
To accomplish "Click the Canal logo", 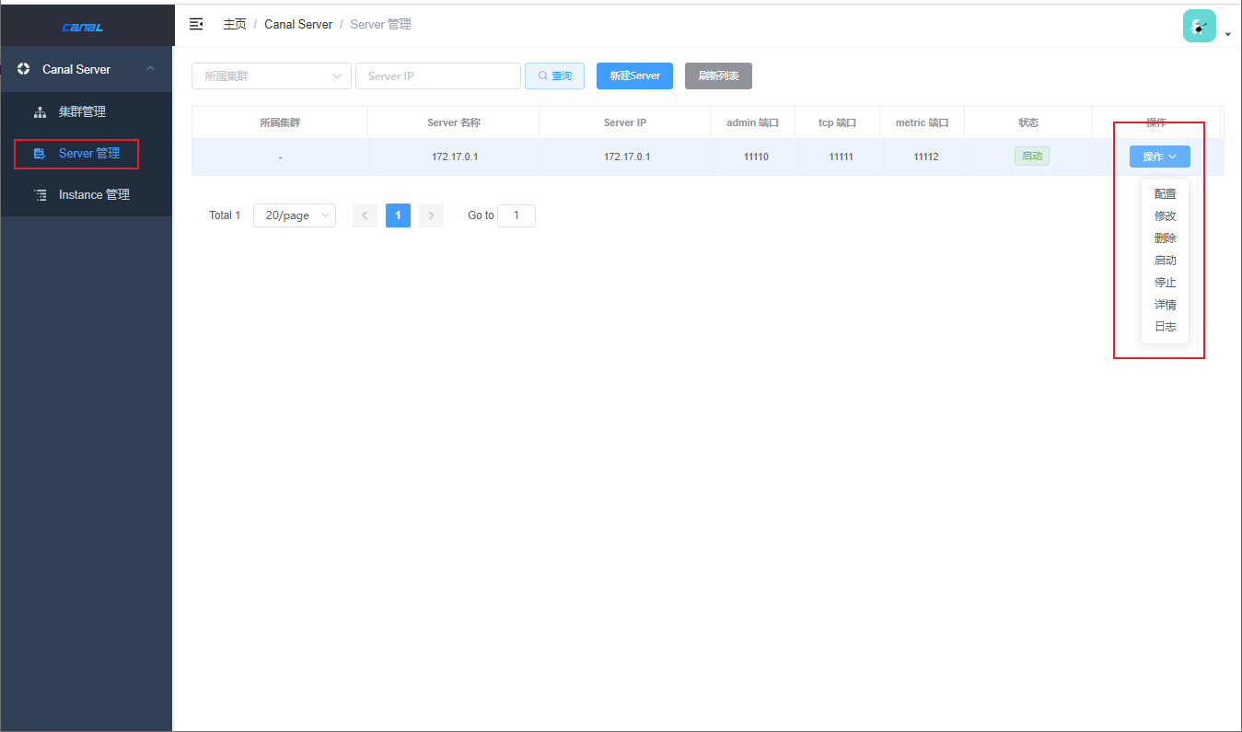I will coord(83,27).
